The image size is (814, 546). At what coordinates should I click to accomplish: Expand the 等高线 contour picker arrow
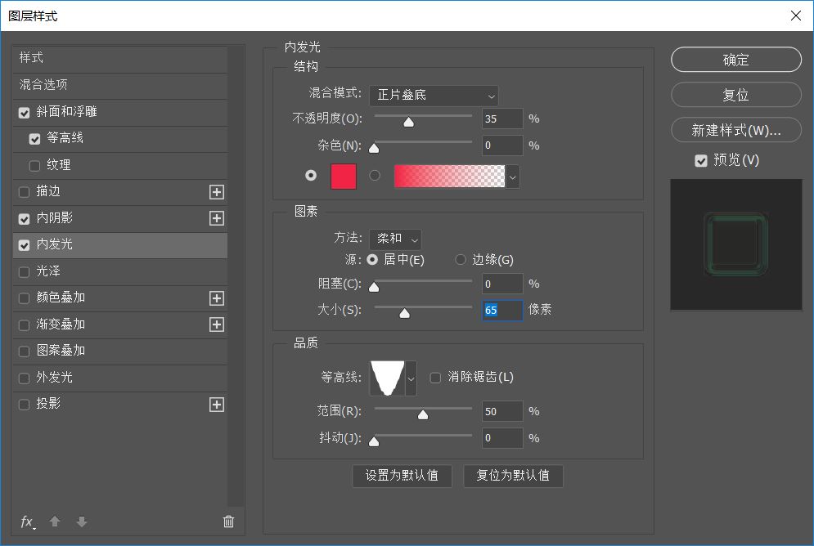click(x=411, y=378)
